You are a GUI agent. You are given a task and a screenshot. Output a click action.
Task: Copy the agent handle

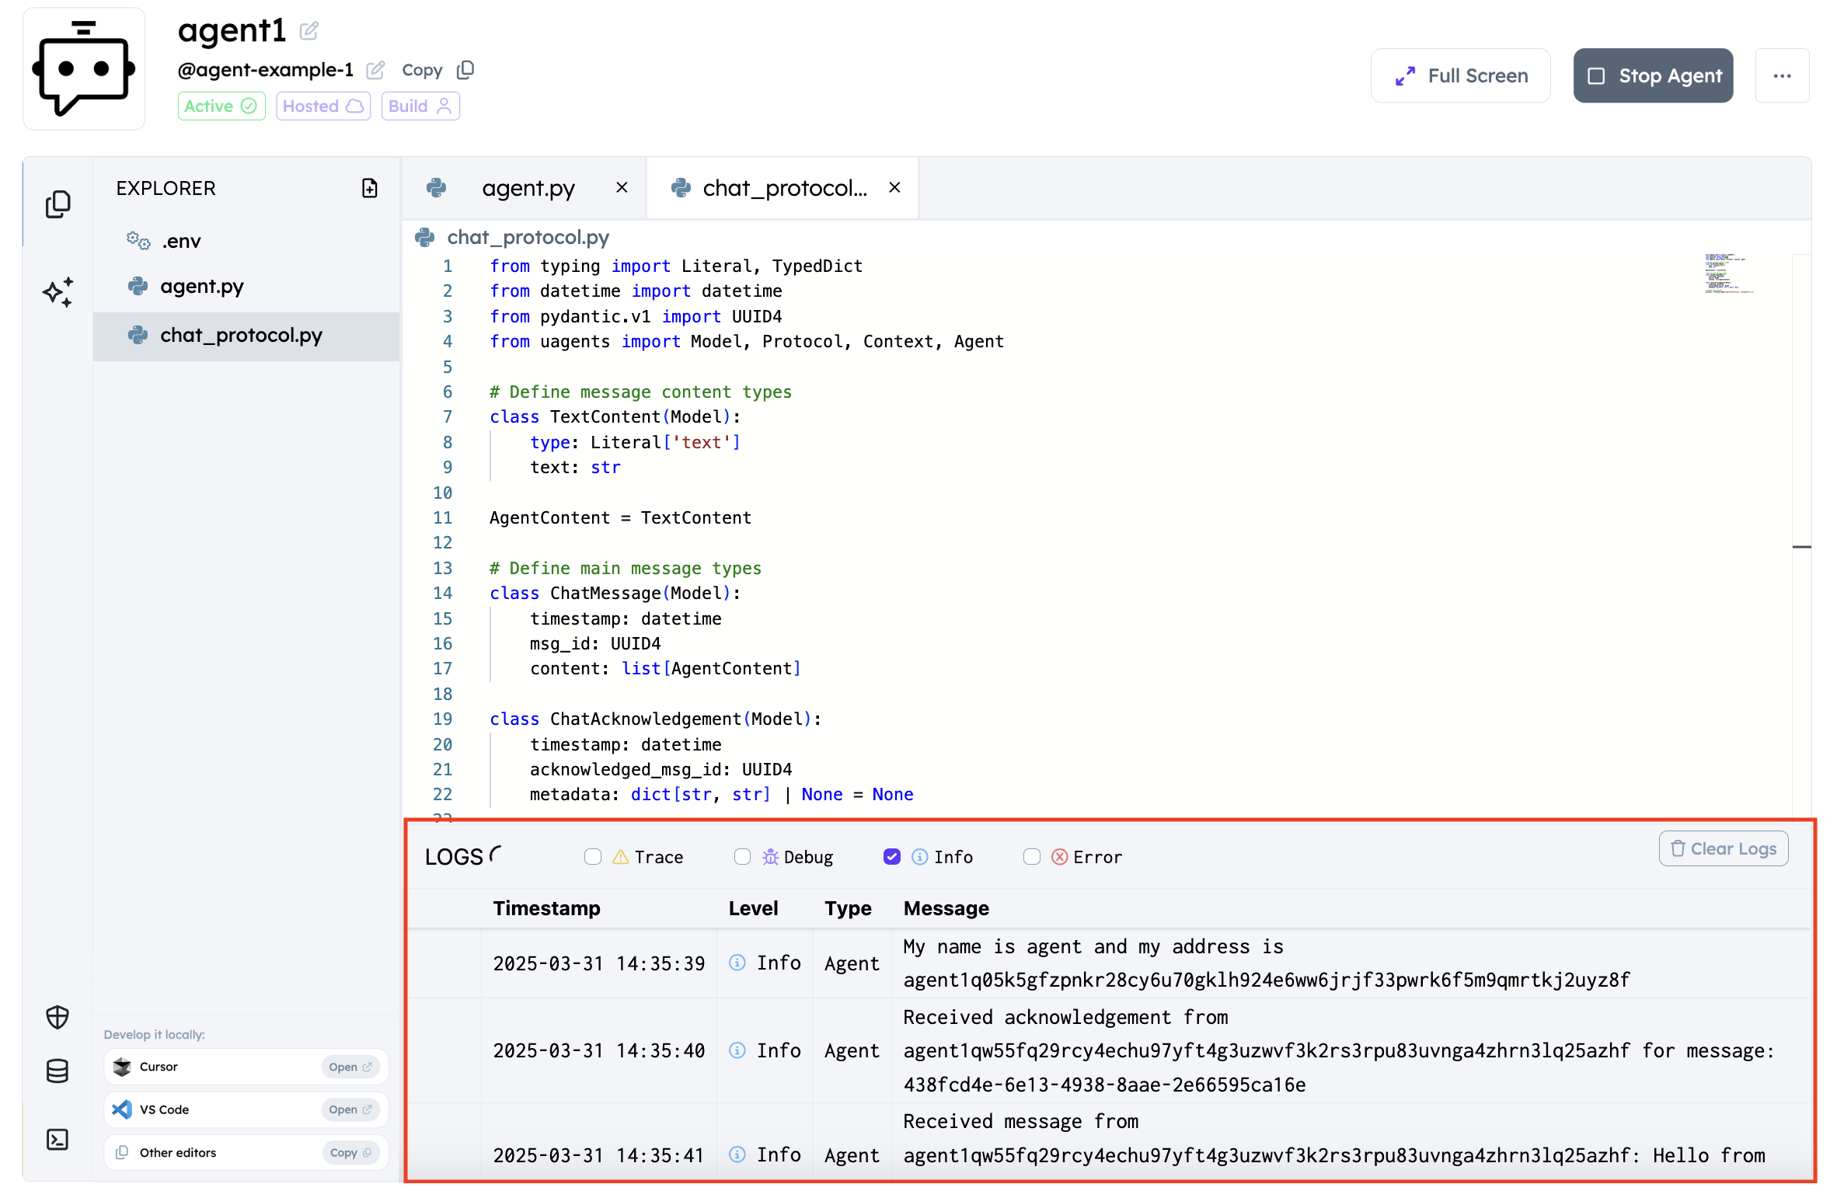tap(437, 70)
